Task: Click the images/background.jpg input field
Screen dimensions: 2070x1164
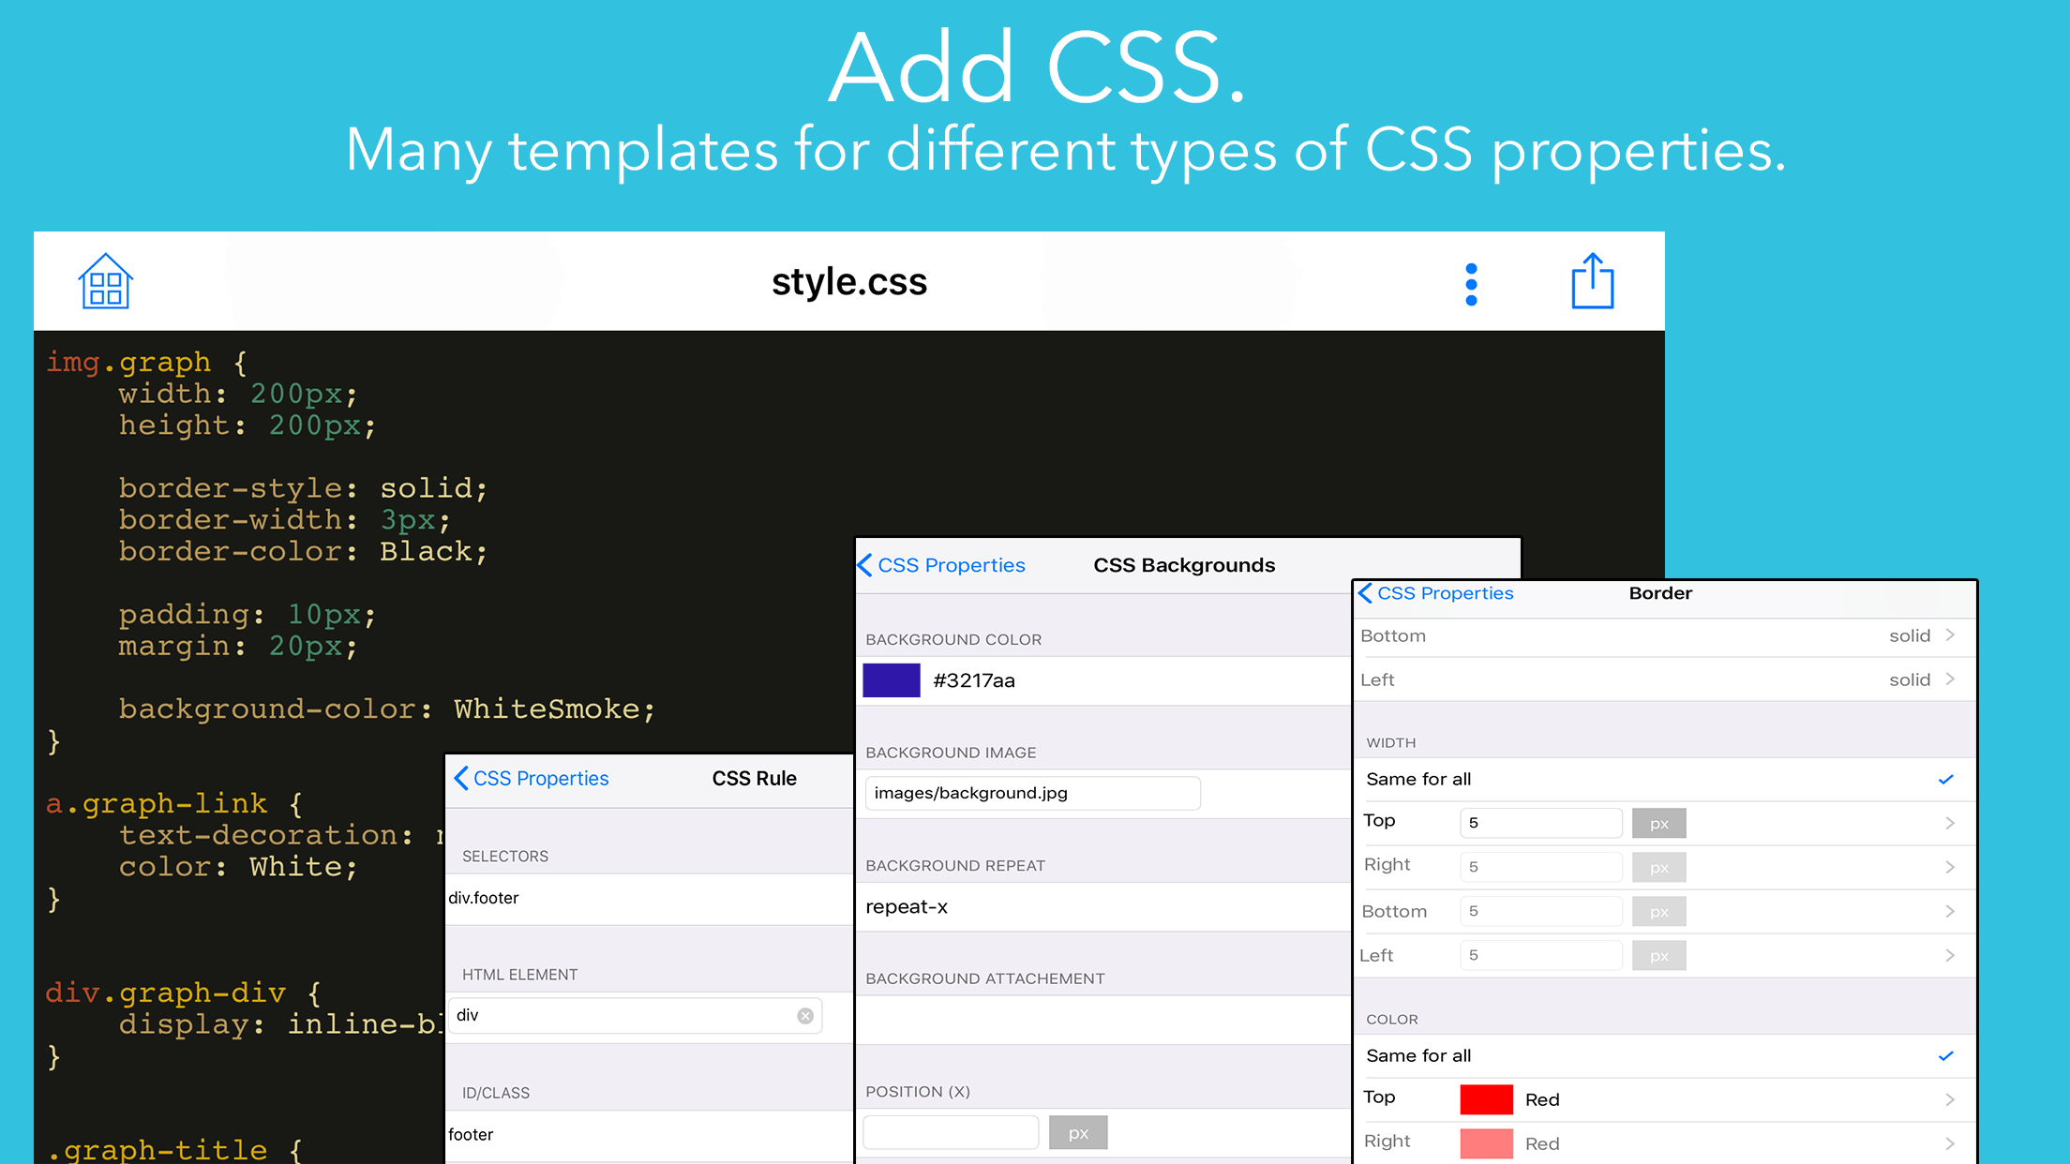Action: [x=1031, y=793]
